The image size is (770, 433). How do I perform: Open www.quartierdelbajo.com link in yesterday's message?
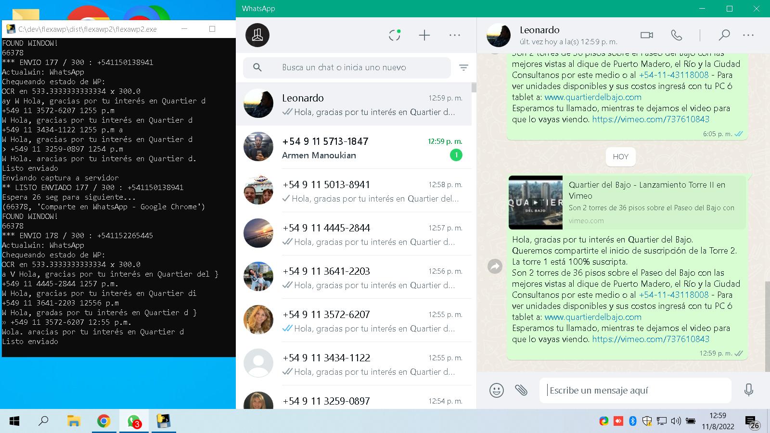pos(593,97)
